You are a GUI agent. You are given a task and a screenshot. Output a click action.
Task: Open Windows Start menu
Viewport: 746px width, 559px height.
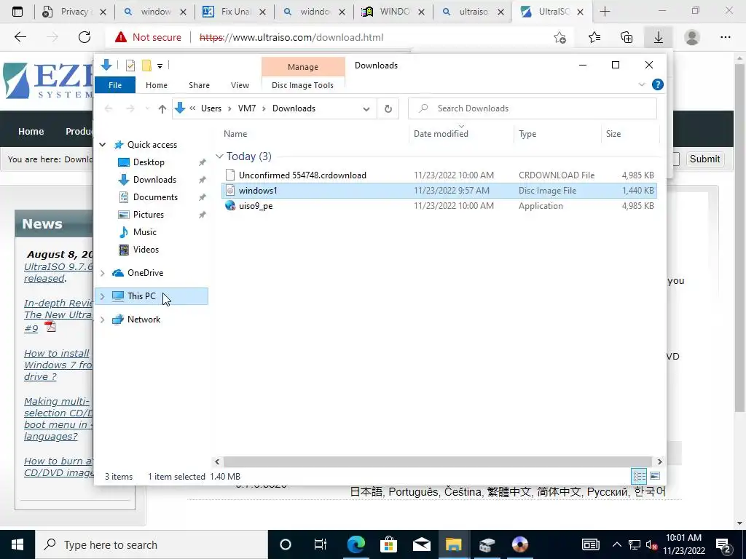point(17,544)
